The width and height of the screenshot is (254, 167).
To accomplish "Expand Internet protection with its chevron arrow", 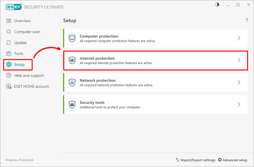I will (239, 60).
